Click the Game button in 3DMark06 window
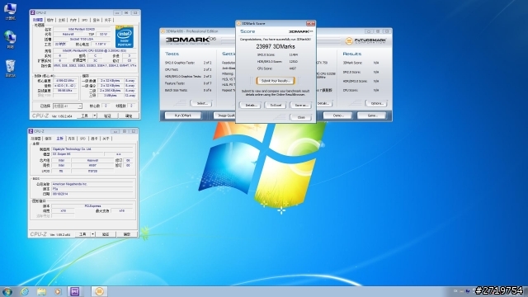The height and width of the screenshot is (297, 528). 372,115
